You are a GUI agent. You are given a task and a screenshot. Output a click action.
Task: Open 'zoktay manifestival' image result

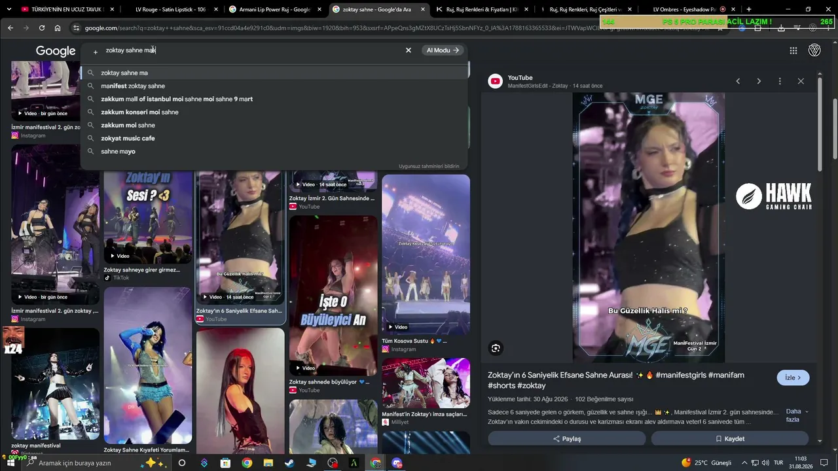pyautogui.click(x=55, y=389)
